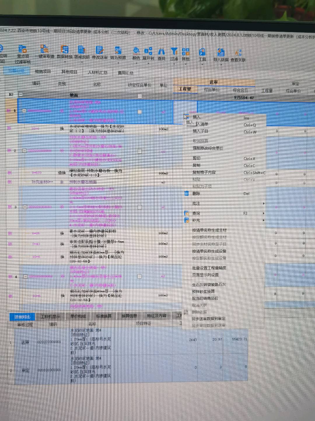
Task: Switch to the 换算信息 tab
Action: click(x=129, y=316)
